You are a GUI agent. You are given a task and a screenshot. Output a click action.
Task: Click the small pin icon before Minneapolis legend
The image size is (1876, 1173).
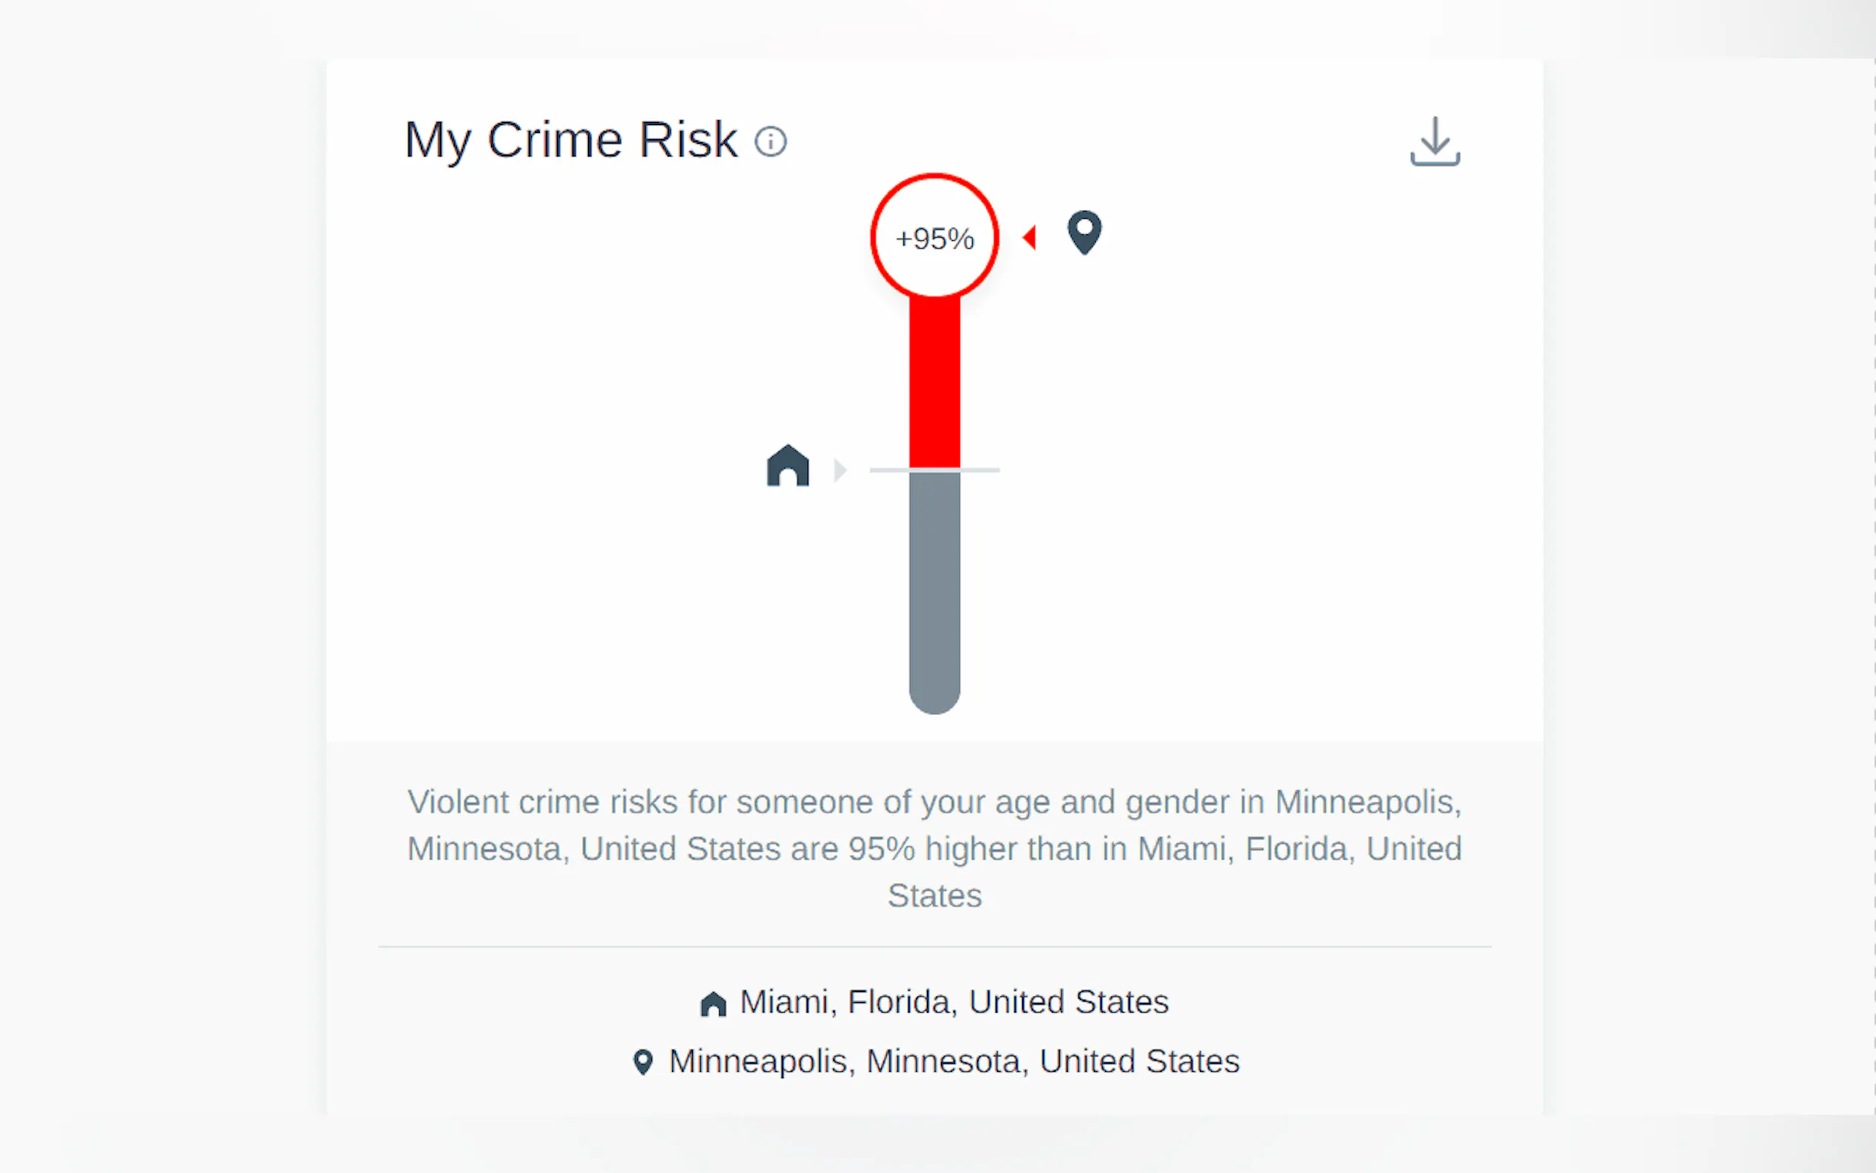coord(643,1061)
